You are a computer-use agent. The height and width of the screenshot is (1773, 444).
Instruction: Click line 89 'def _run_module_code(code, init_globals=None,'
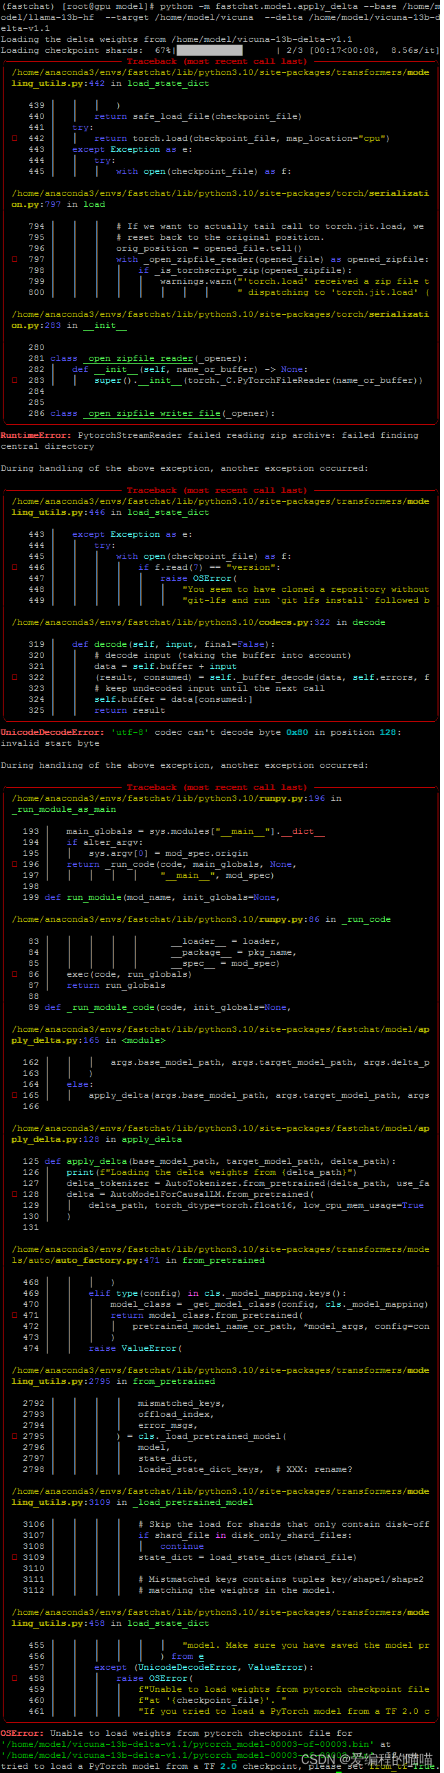click(168, 1009)
